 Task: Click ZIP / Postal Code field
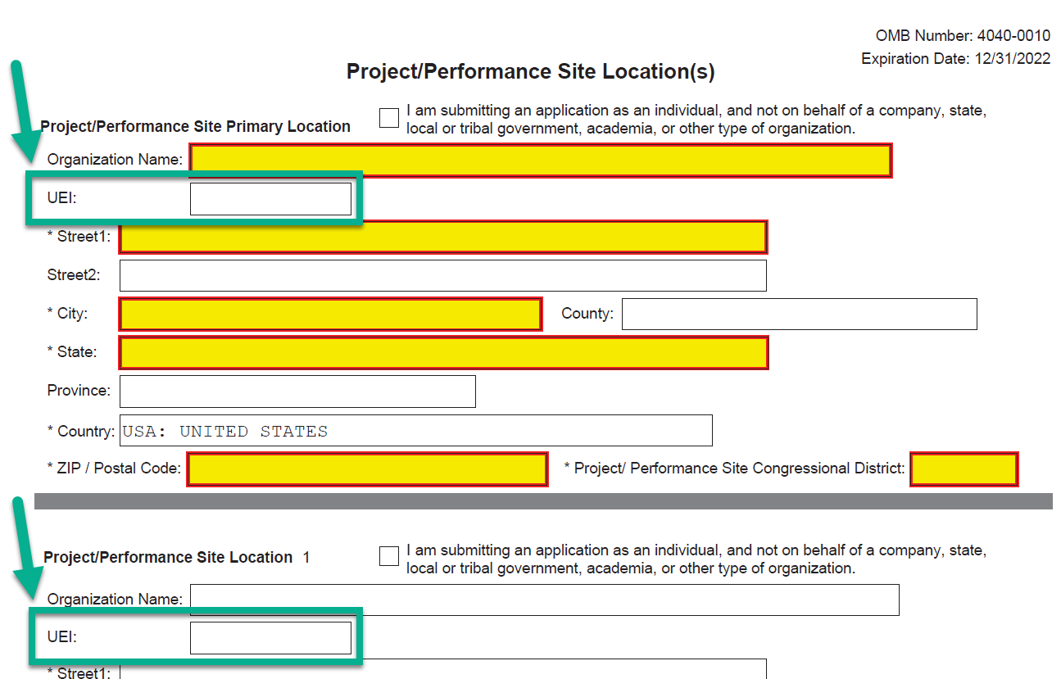point(367,469)
